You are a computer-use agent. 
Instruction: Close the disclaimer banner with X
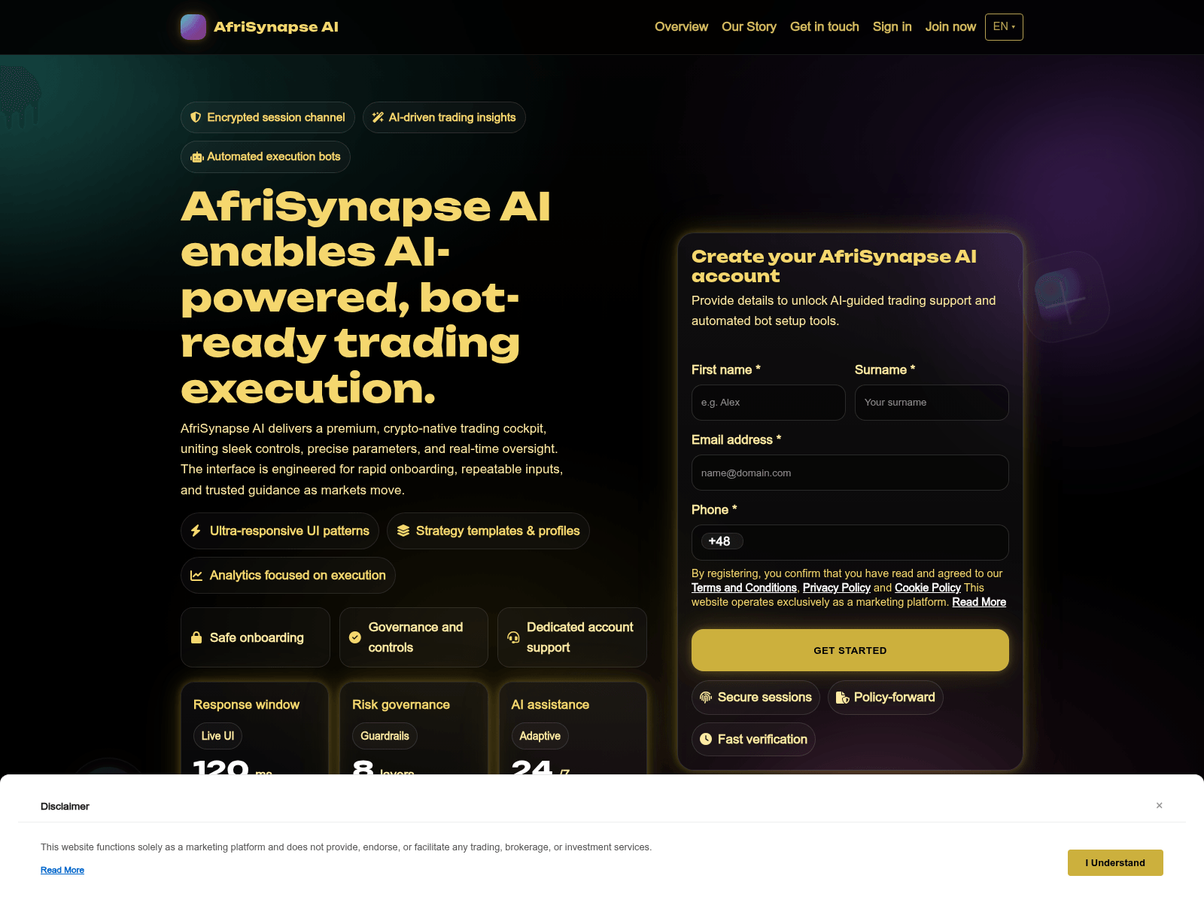click(x=1160, y=805)
